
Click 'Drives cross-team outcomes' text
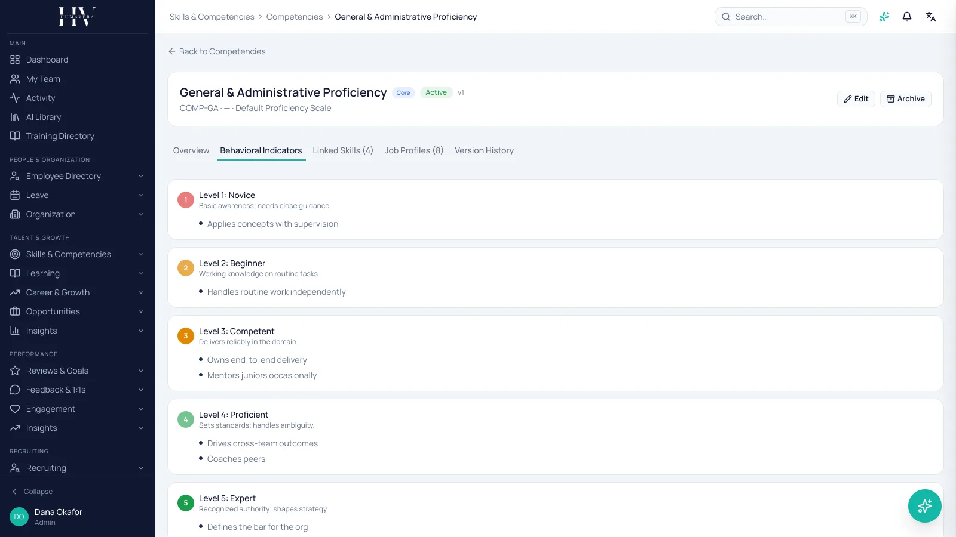point(262,443)
